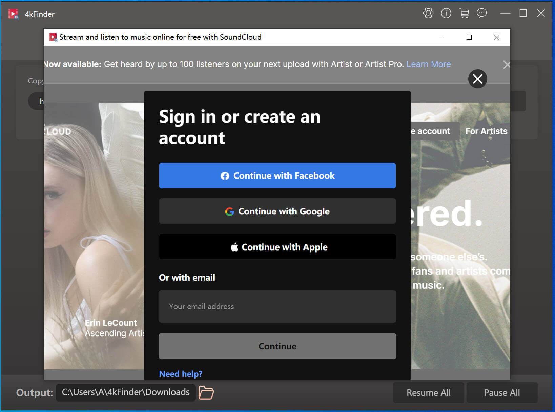
Task: Close sign-in modal with round X button
Action: point(477,79)
